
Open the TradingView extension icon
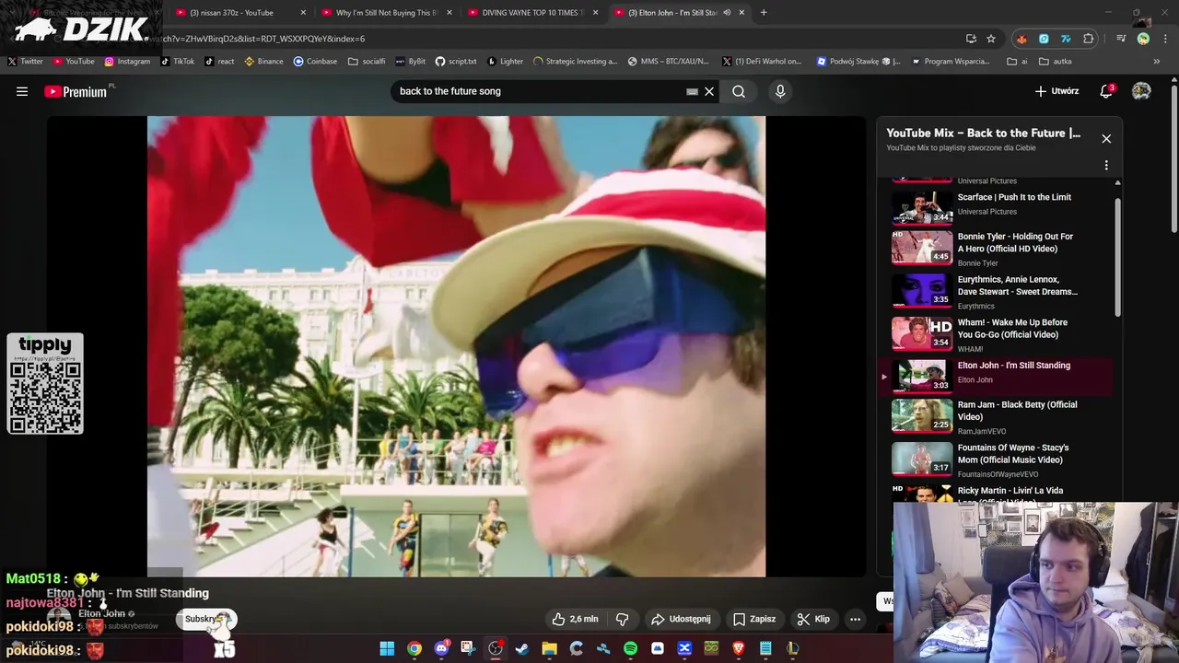click(x=1066, y=39)
